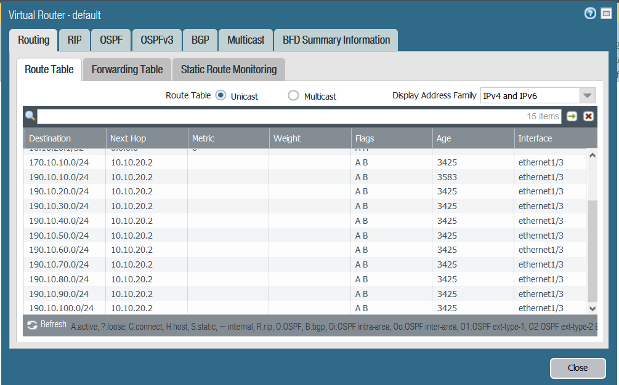Click the maximize dialog icon

tap(606, 14)
